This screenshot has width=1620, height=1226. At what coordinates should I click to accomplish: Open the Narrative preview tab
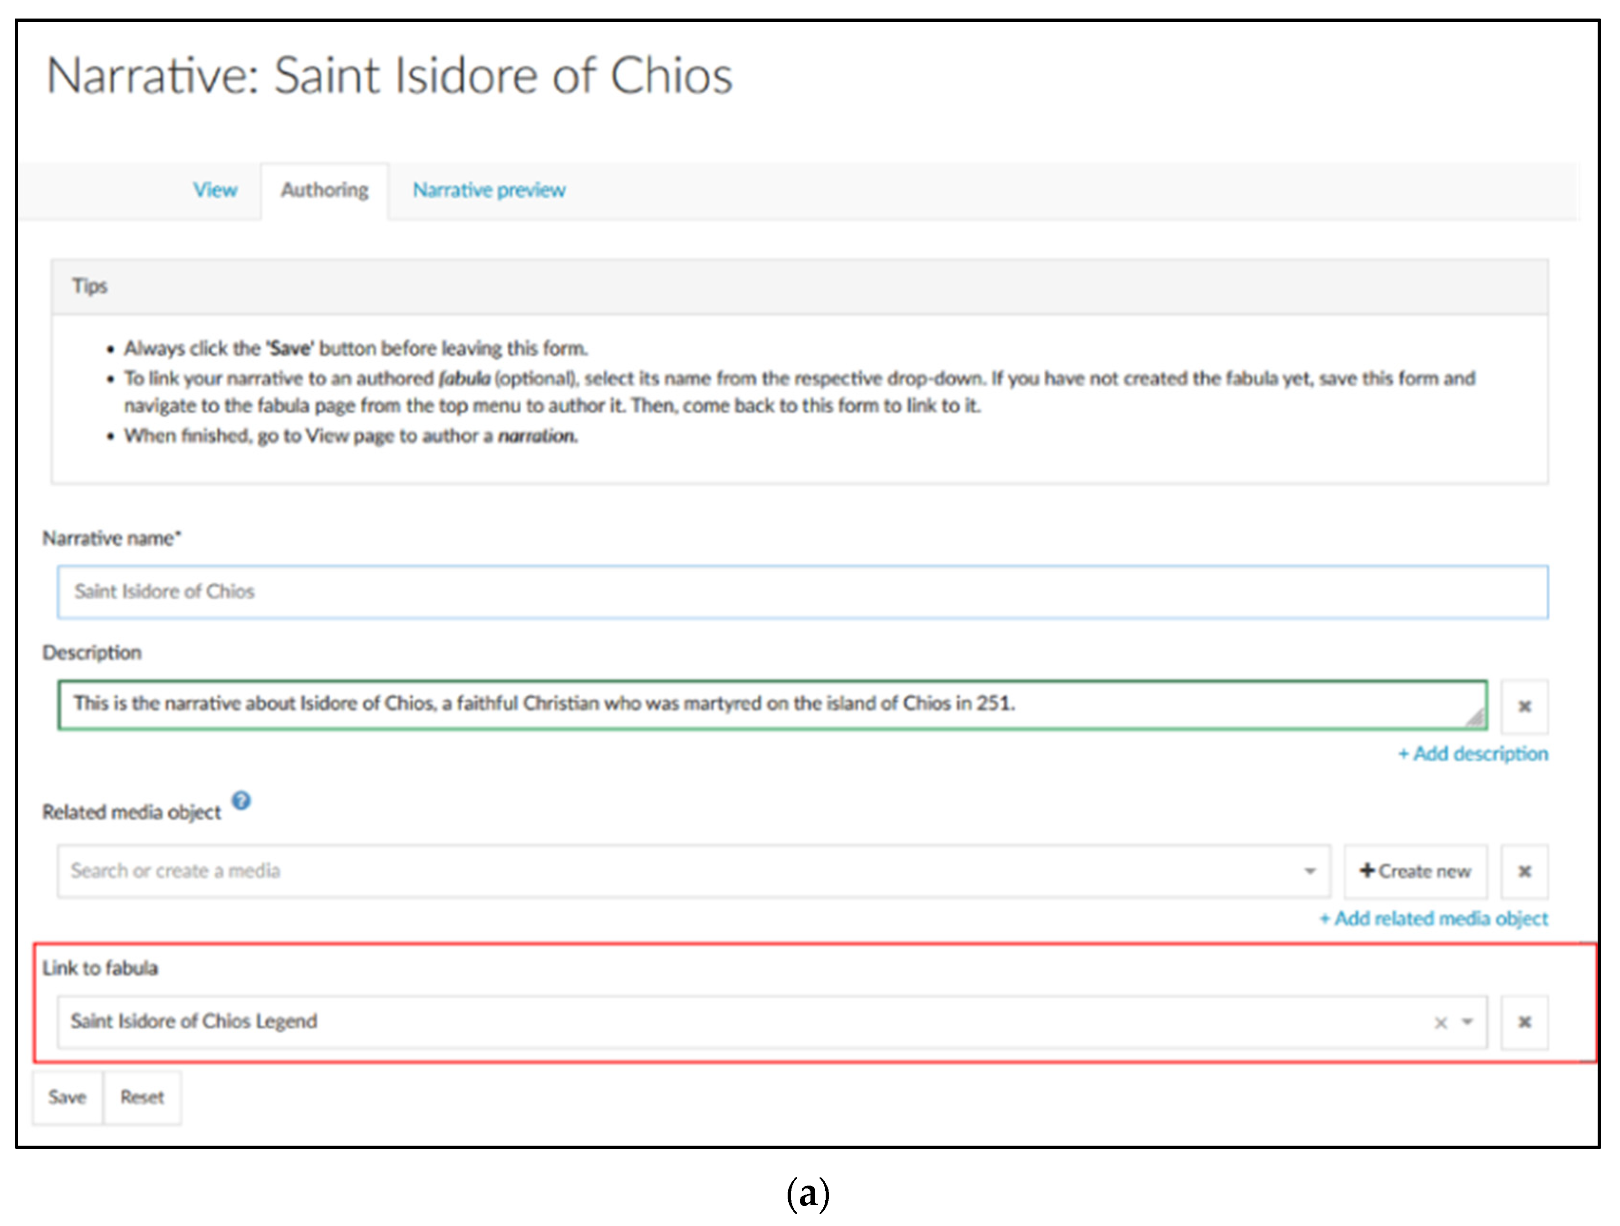pos(489,191)
